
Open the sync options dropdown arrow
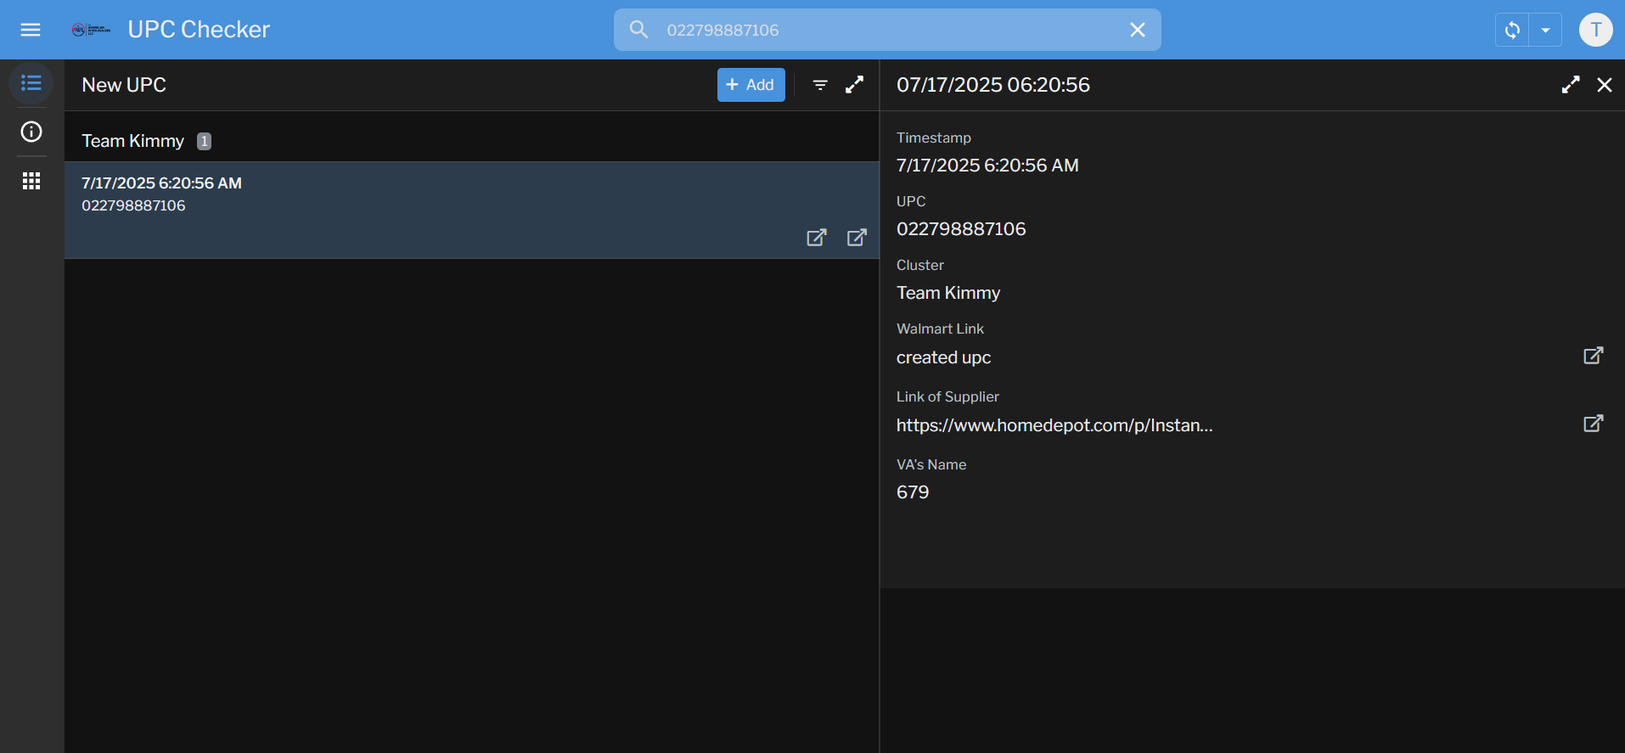(1545, 30)
